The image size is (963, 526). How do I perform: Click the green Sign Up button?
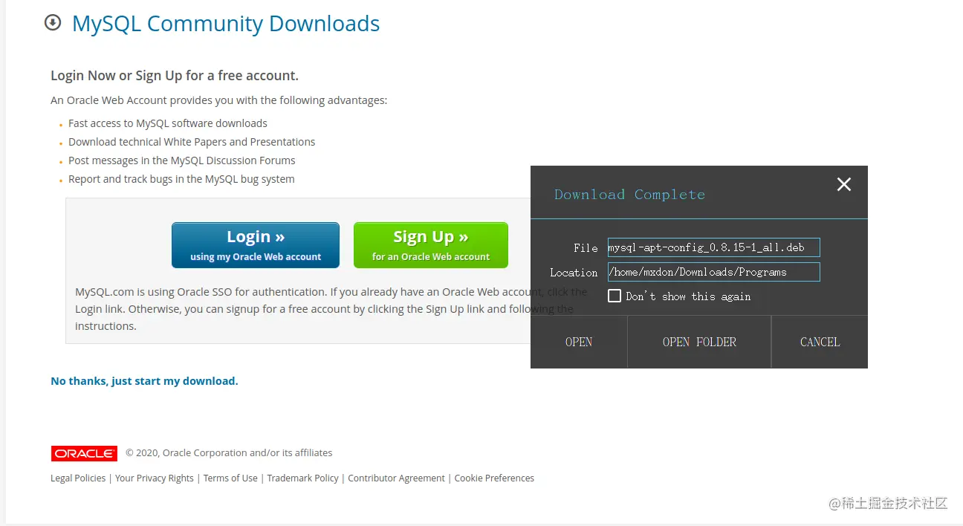pos(431,245)
